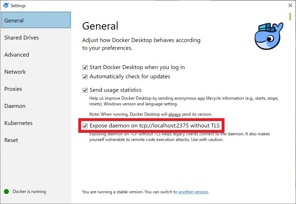This screenshot has width=296, height=204.
Task: Open the General settings tab
Action: tap(36, 20)
